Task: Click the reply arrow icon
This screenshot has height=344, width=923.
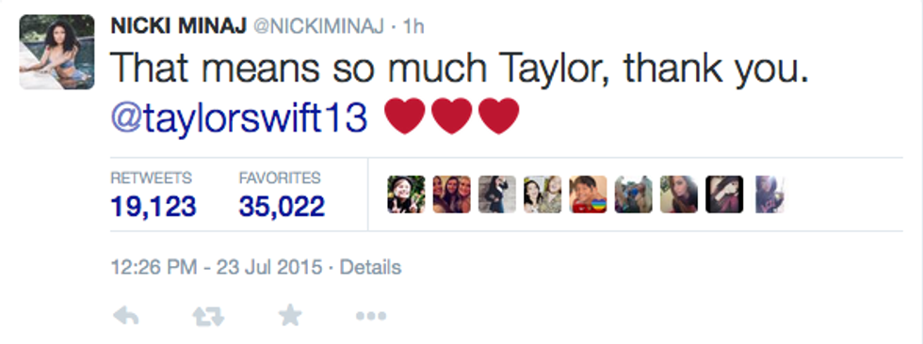Action: pyautogui.click(x=125, y=317)
